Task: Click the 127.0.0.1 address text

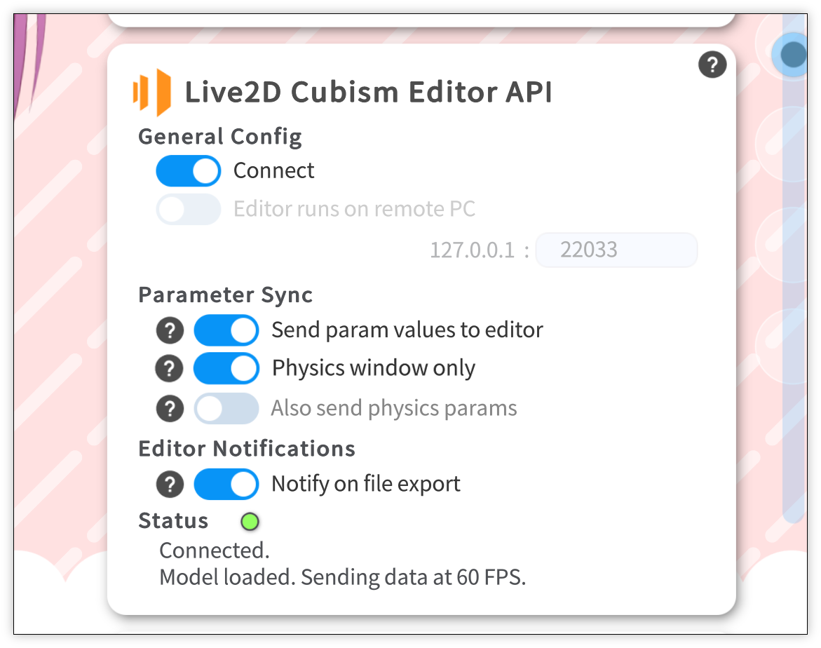Action: click(472, 250)
